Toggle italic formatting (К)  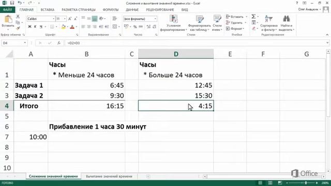coord(35,26)
